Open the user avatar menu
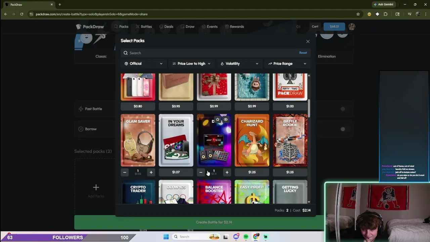Image resolution: width=430 pixels, height=242 pixels. pyautogui.click(x=351, y=27)
